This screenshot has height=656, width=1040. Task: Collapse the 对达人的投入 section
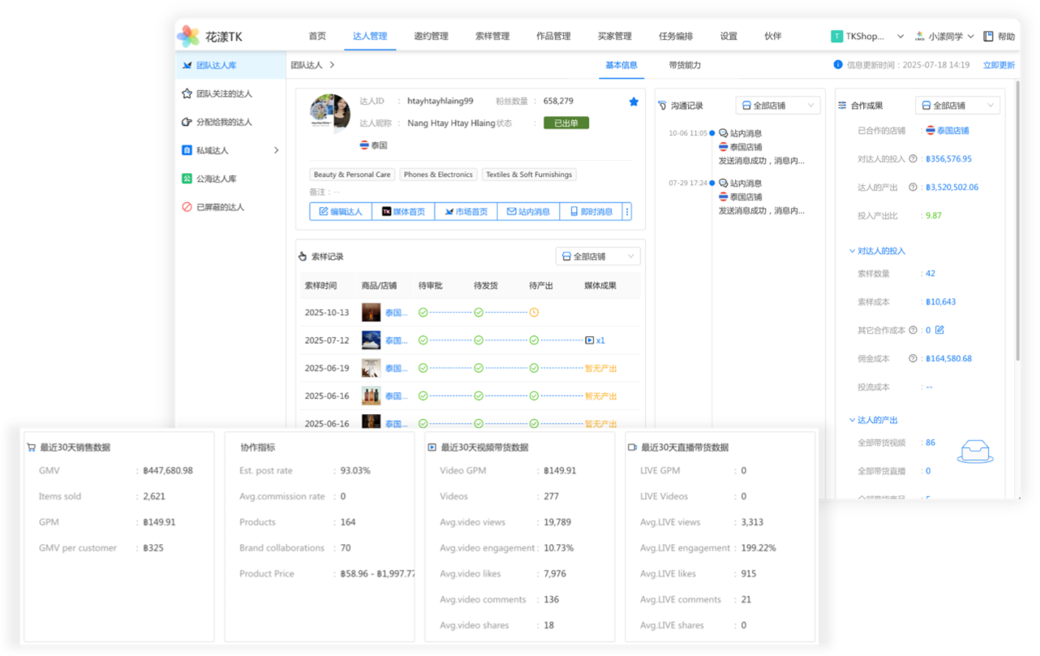click(x=852, y=251)
